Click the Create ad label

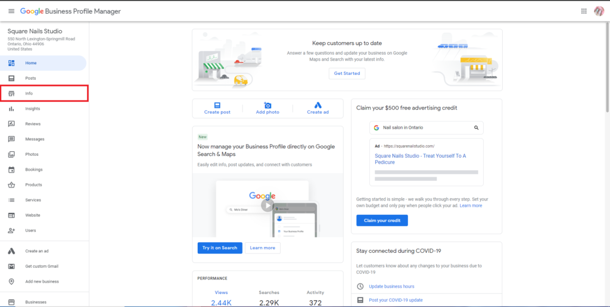tap(318, 112)
